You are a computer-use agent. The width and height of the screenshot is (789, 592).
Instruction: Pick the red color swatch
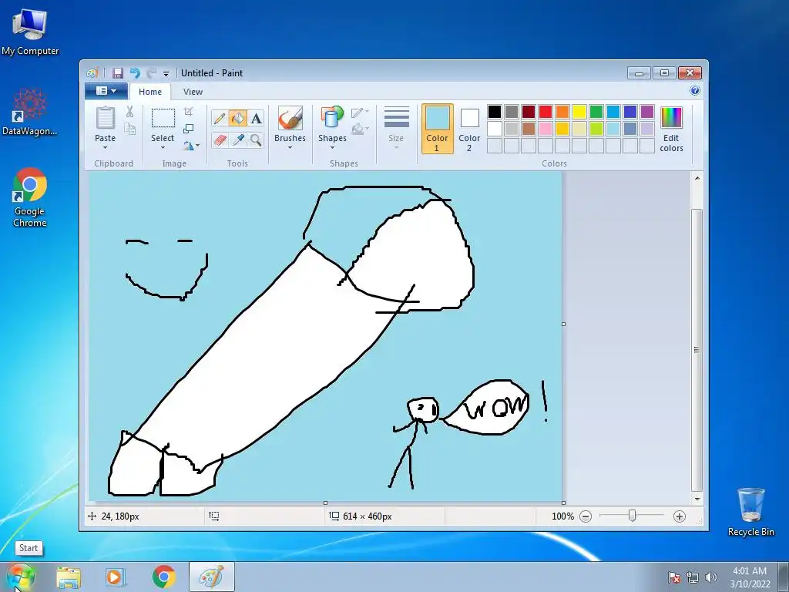(x=546, y=112)
